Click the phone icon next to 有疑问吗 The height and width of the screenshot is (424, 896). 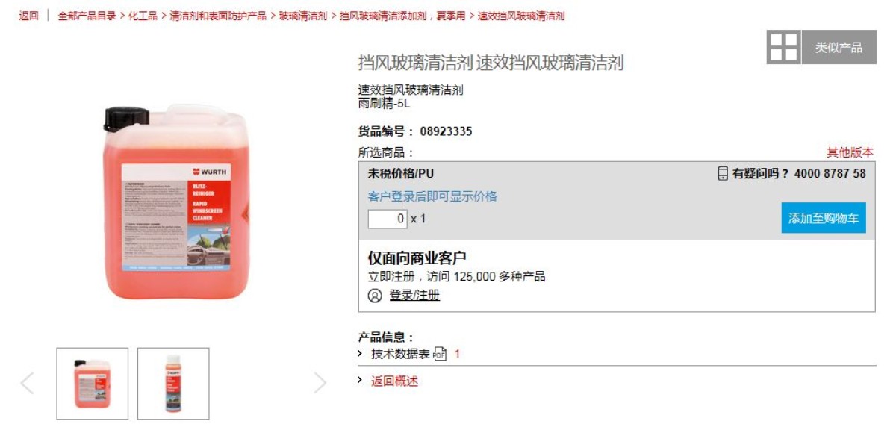pos(722,174)
